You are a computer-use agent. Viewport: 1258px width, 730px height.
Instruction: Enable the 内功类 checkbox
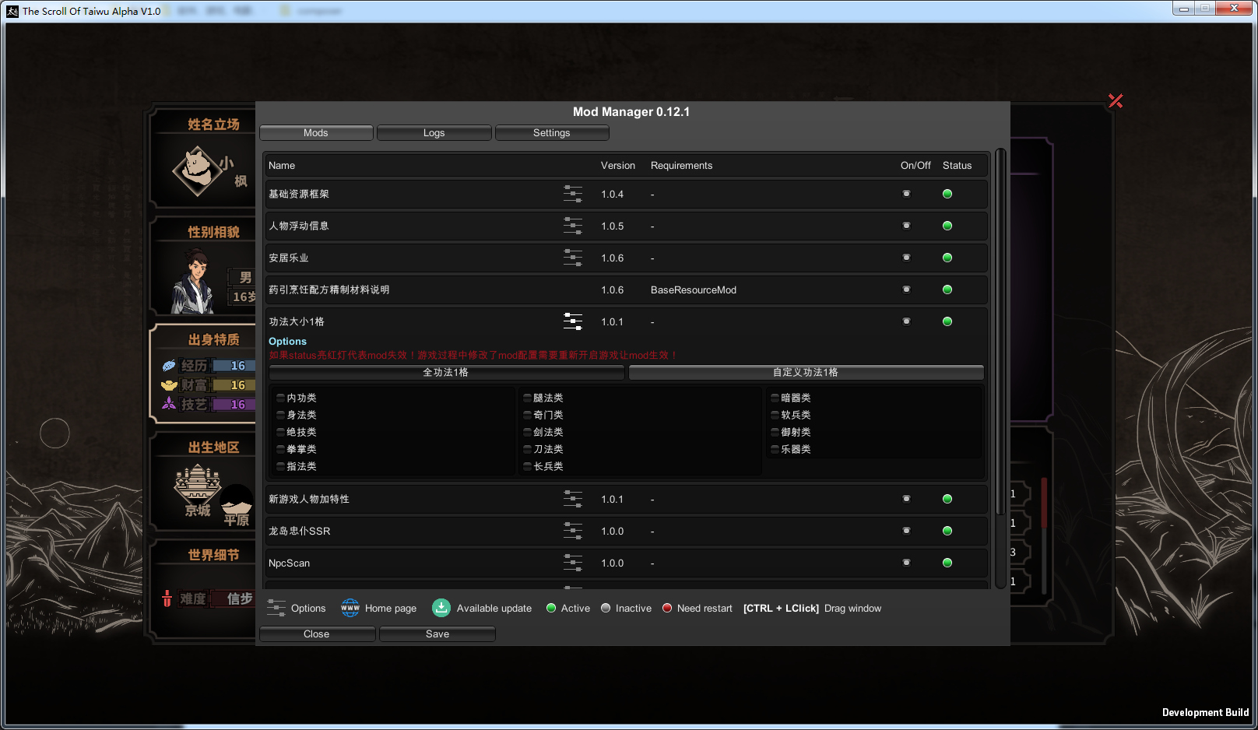click(281, 398)
